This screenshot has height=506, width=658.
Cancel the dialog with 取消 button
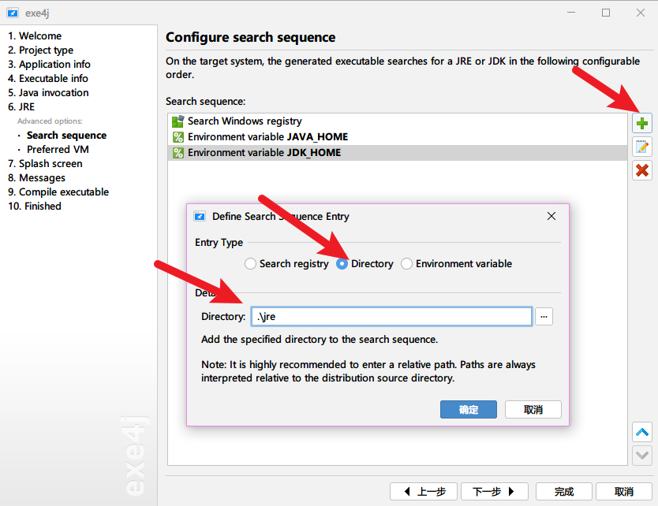click(x=533, y=410)
